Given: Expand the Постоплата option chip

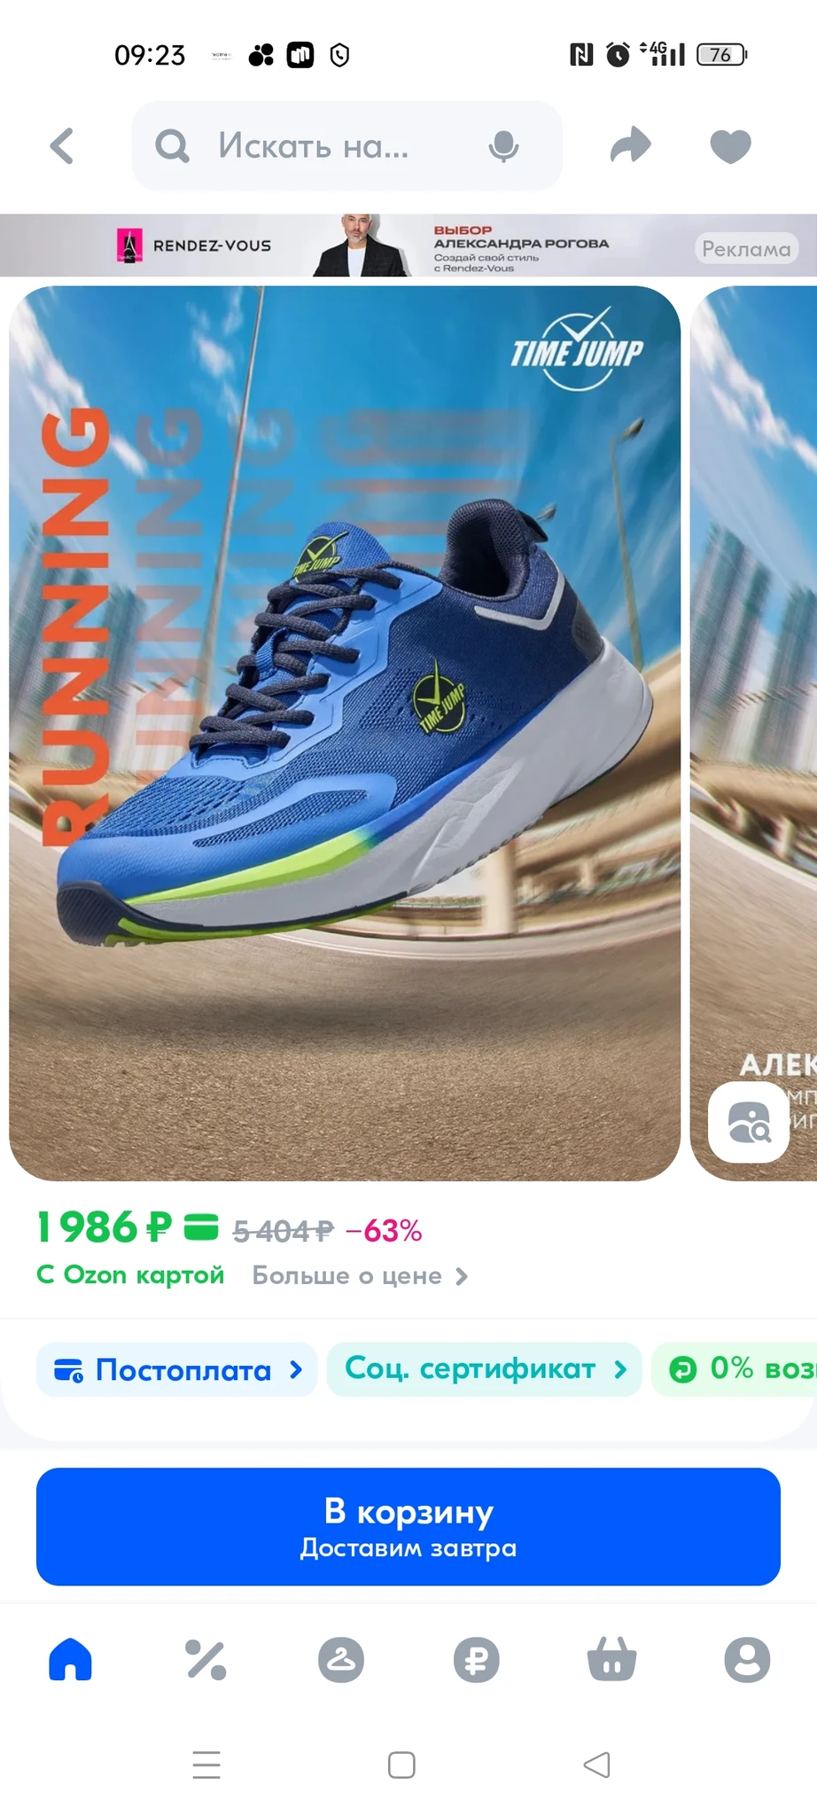Looking at the screenshot, I should [x=177, y=1370].
